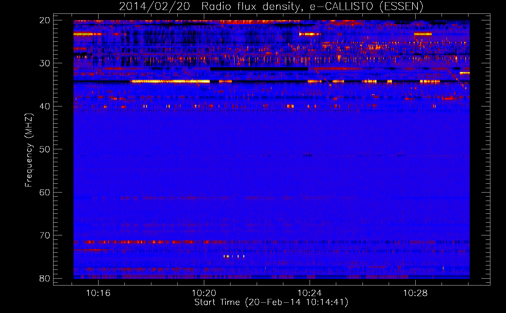Image resolution: width=506 pixels, height=313 pixels.
Task: Click the '80' frequency tick label
Action: click(x=45, y=278)
